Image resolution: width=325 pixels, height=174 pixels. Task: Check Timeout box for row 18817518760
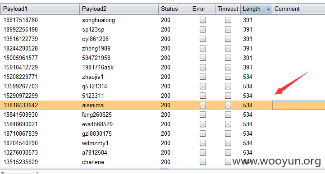[228, 20]
